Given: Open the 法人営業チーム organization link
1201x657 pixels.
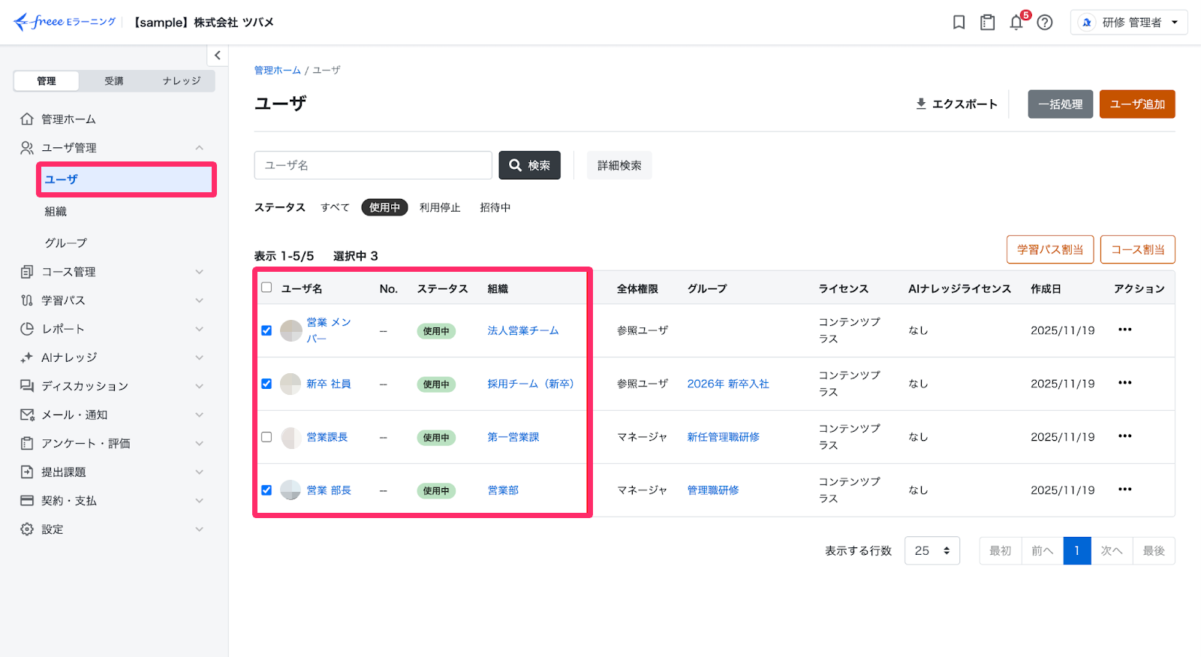Looking at the screenshot, I should coord(523,330).
